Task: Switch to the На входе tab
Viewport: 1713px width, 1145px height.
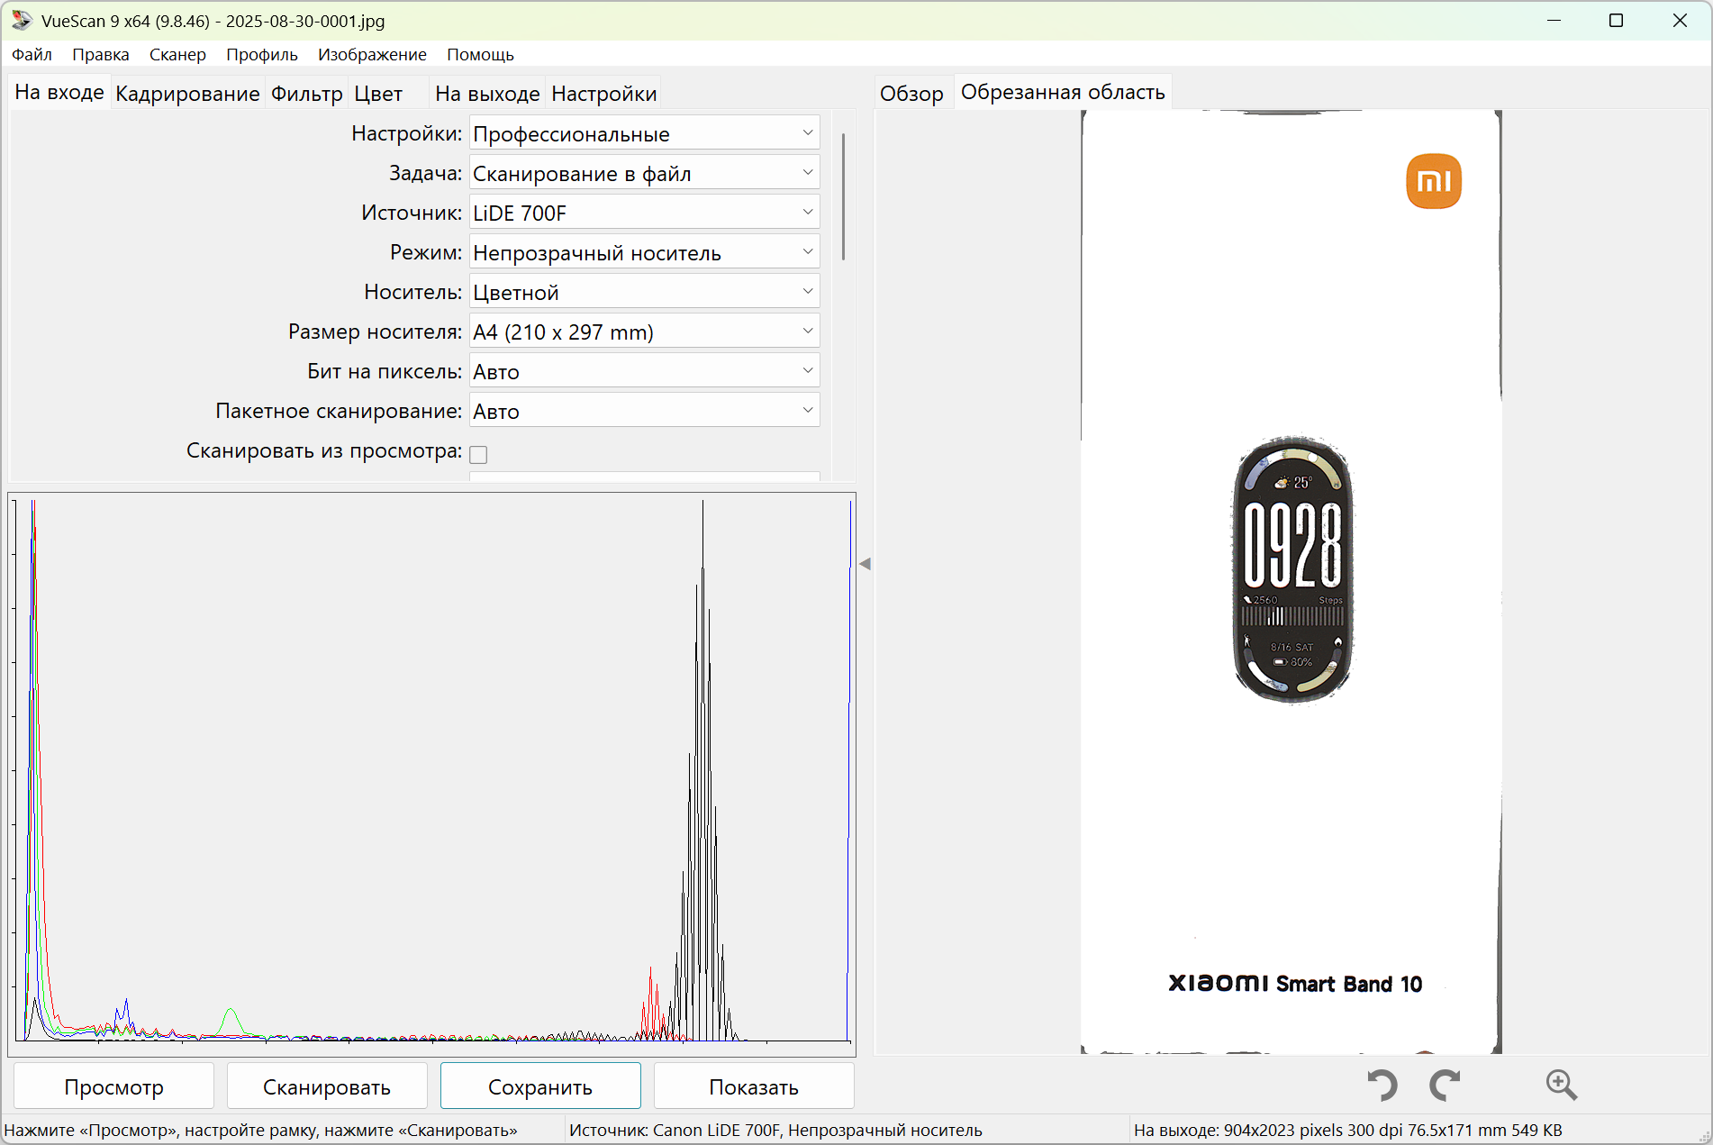Action: pos(59,92)
